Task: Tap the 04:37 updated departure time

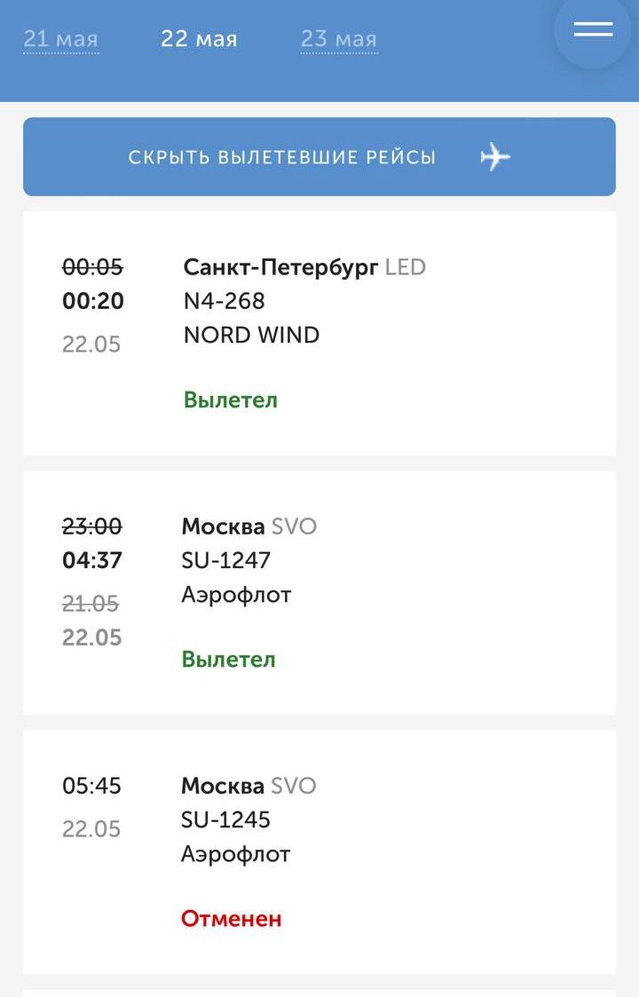Action: point(92,560)
